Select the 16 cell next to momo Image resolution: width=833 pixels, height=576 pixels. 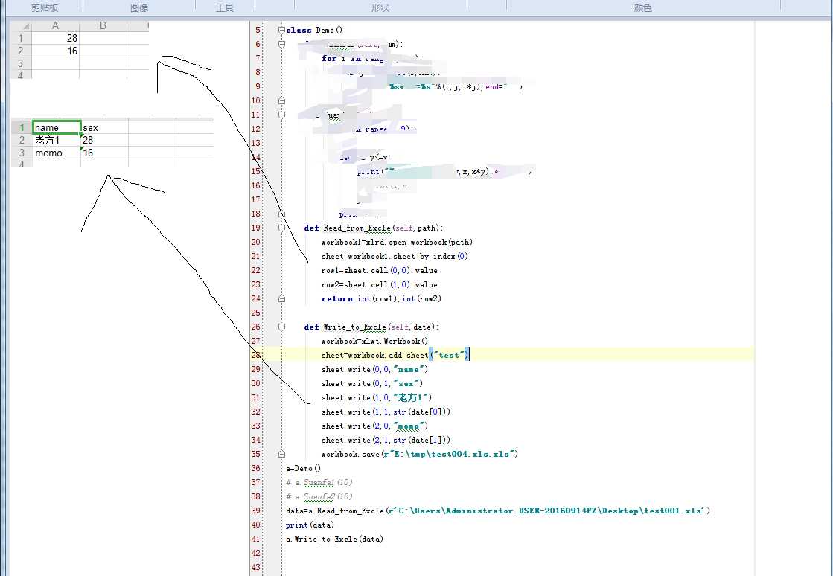point(105,153)
